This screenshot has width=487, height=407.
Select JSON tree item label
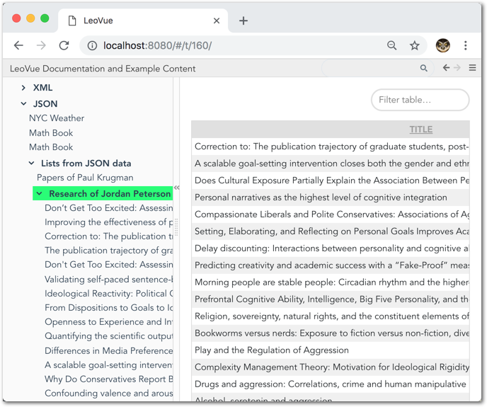coord(45,104)
